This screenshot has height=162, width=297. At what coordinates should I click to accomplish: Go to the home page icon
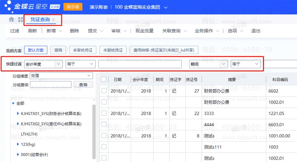[x=12, y=20]
